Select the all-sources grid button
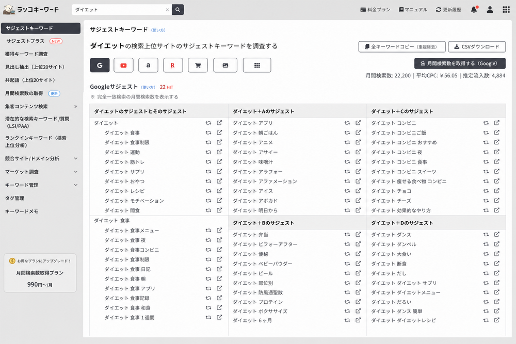 coord(257,65)
